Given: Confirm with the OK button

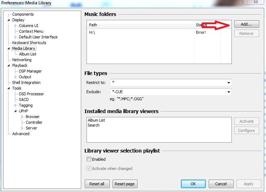Looking at the screenshot, I should pos(193,184).
